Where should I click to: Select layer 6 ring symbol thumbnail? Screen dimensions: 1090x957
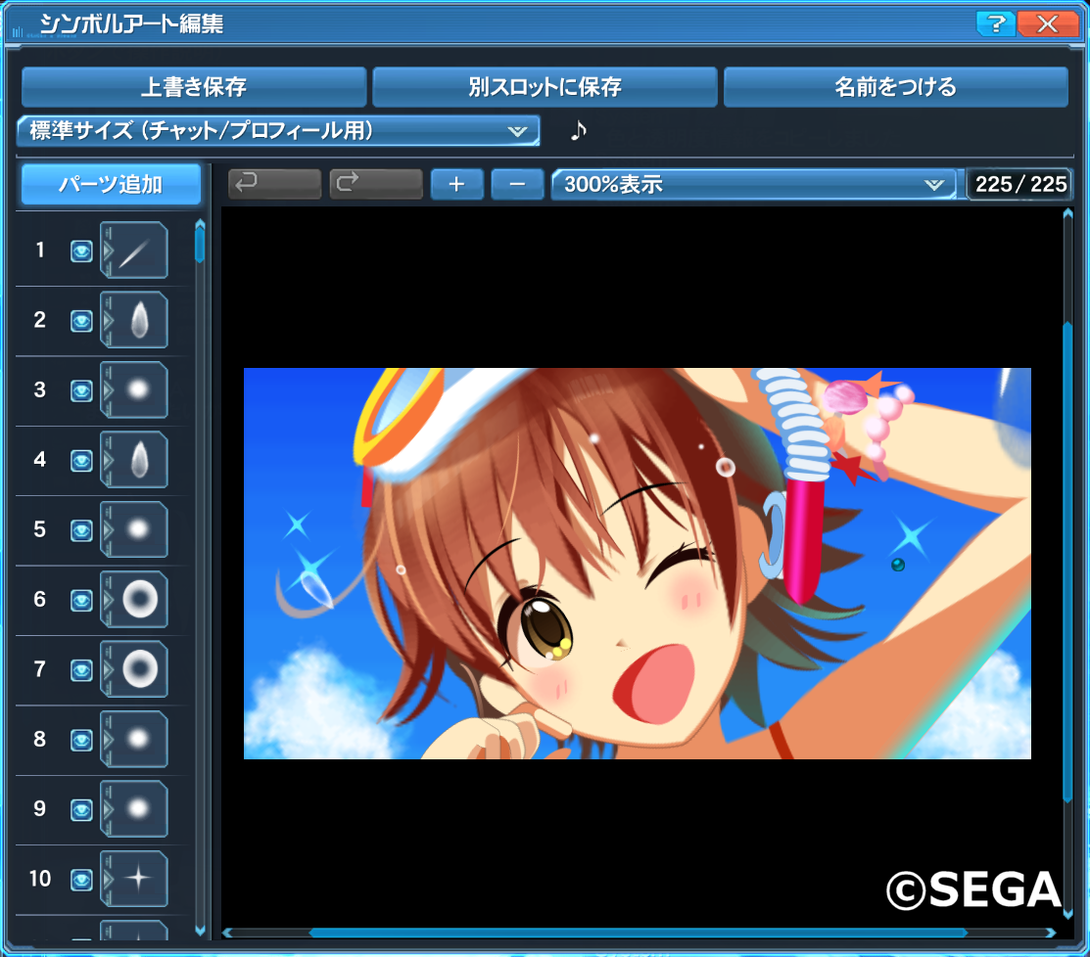[x=134, y=599]
